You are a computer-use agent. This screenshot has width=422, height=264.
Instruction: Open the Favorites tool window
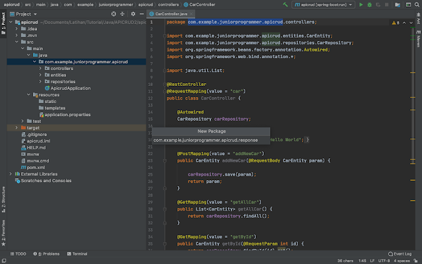[3, 233]
